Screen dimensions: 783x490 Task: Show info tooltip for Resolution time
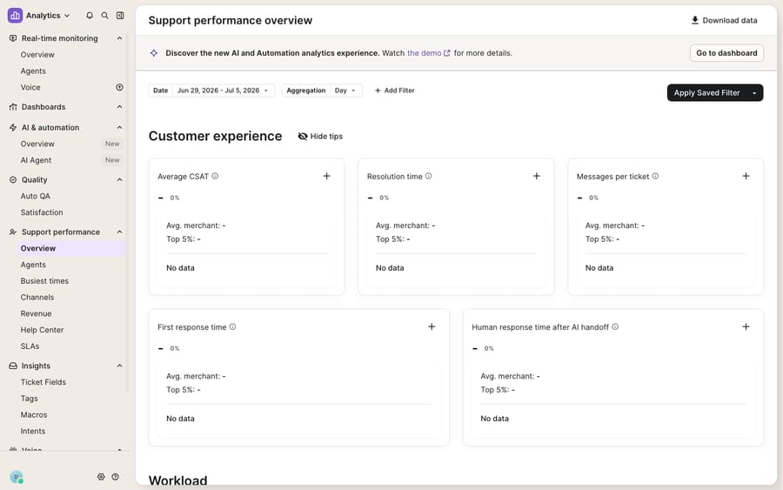(x=428, y=177)
